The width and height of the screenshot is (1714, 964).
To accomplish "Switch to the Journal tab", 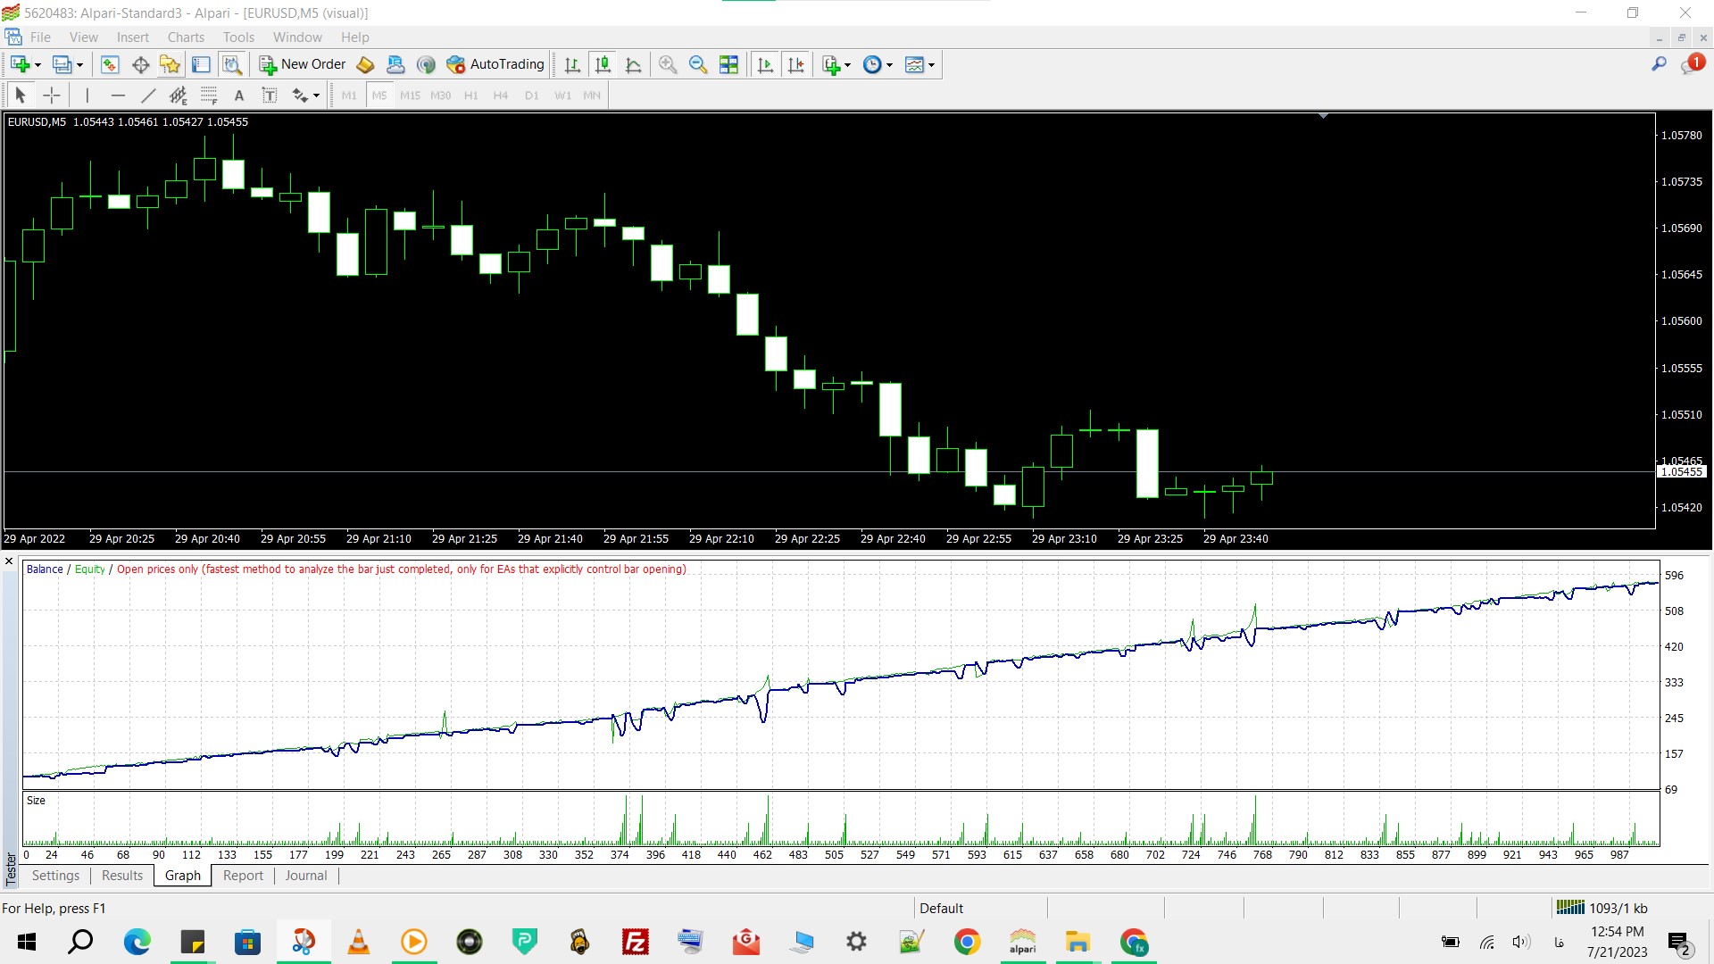I will [x=305, y=875].
